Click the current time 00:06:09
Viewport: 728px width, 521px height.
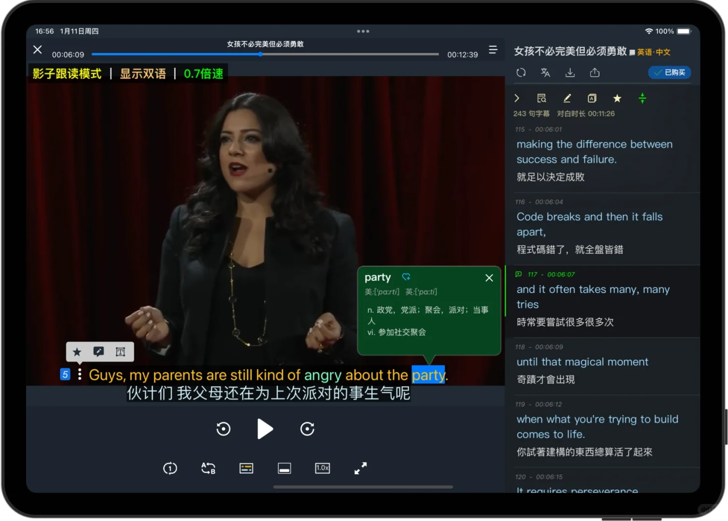[x=68, y=55]
